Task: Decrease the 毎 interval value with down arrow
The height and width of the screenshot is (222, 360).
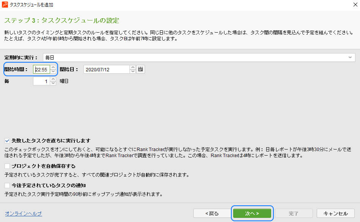Action: (53, 83)
